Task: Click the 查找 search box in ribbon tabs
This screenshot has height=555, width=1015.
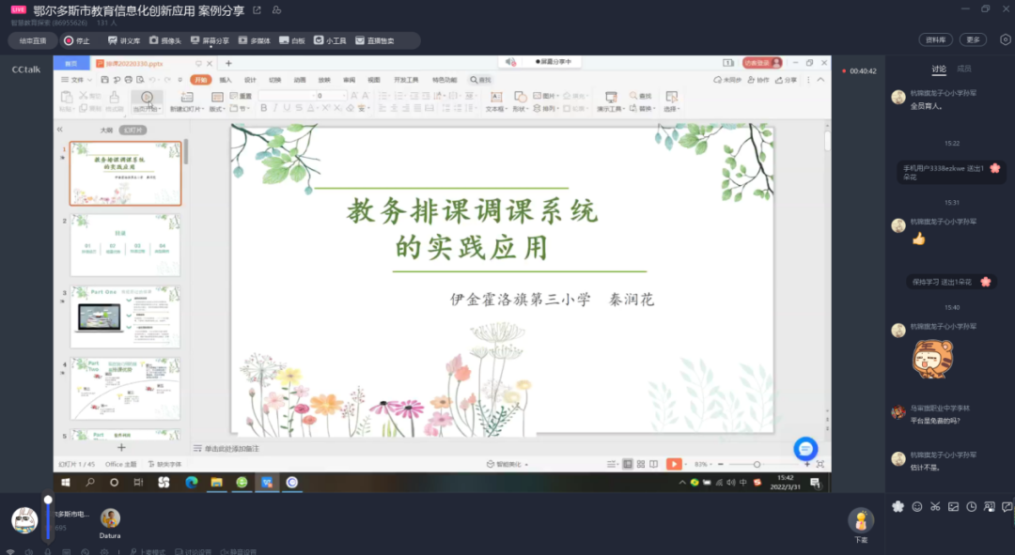Action: pyautogui.click(x=481, y=80)
